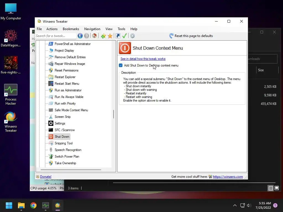Open the Help menu
283x212 pixels.
click(x=134, y=29)
